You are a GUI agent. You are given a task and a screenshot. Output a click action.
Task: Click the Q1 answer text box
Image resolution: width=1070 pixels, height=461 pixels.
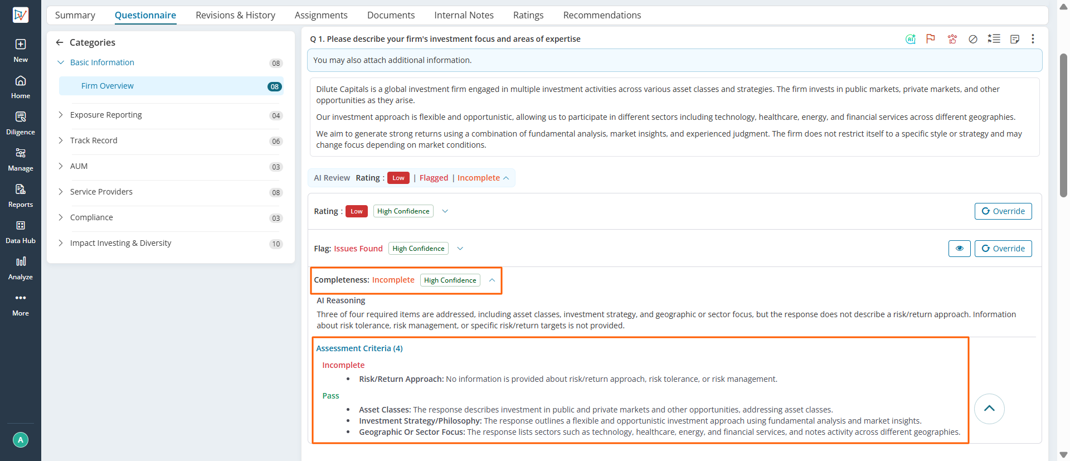tap(674, 117)
